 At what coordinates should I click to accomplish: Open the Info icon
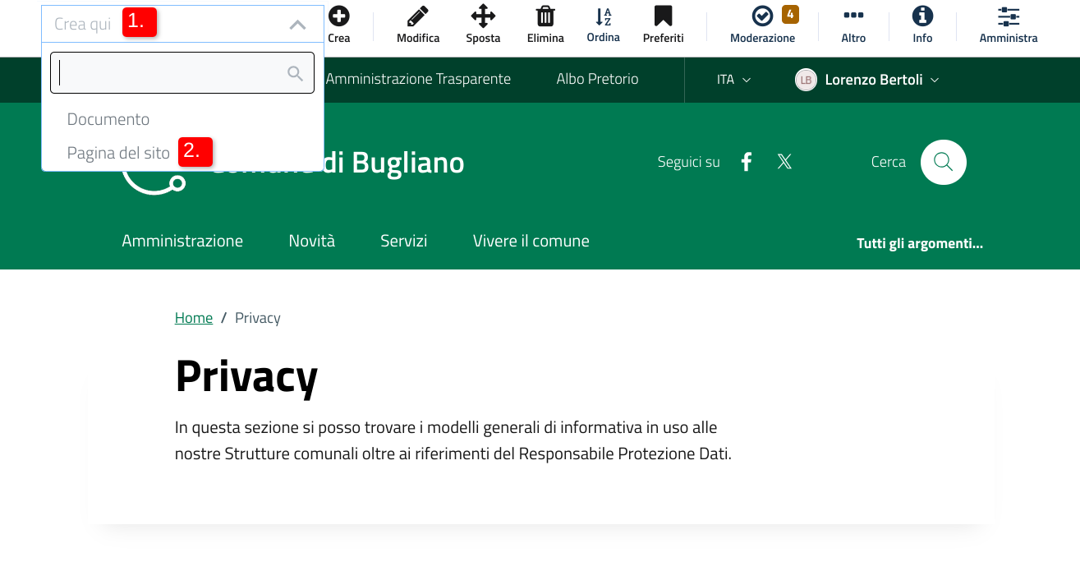coord(922,16)
